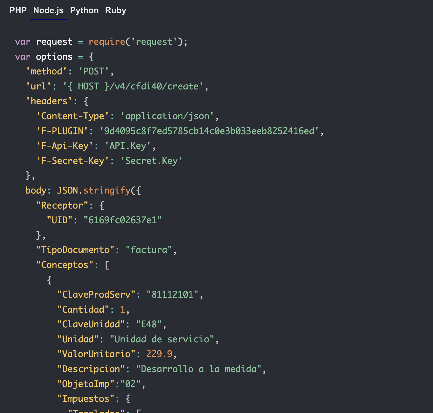Switch to the PHP tab
Viewport: 433px width, 413px height.
click(x=18, y=10)
